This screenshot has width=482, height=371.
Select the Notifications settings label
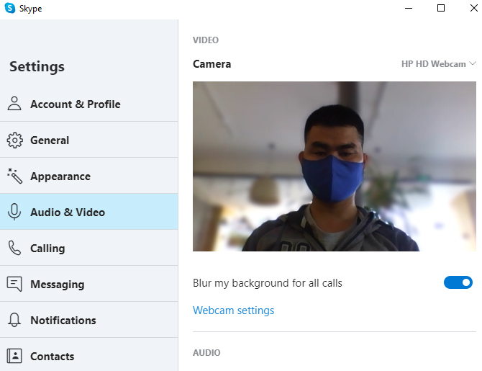[63, 320]
